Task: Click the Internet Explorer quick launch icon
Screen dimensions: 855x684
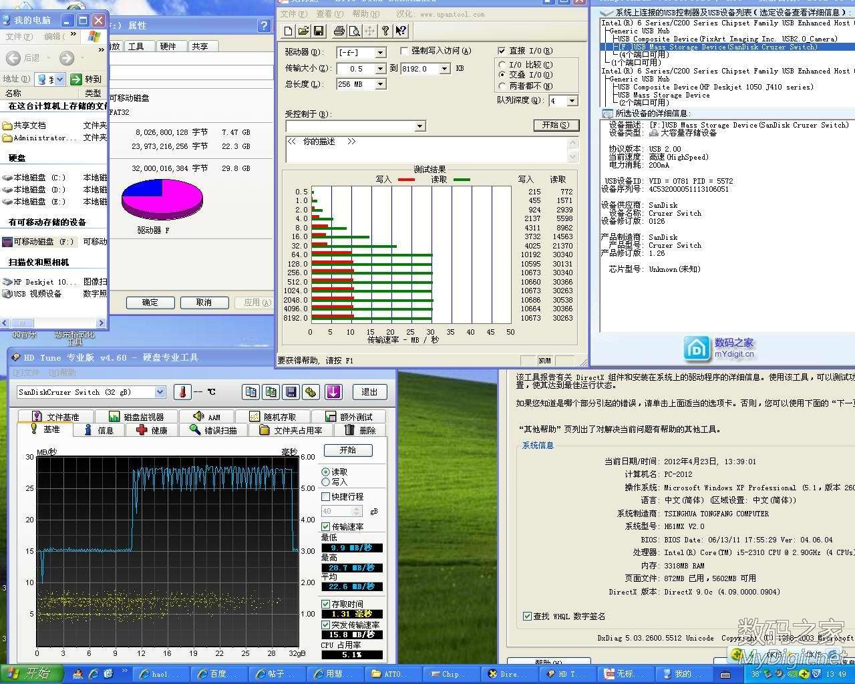Action: [x=94, y=675]
